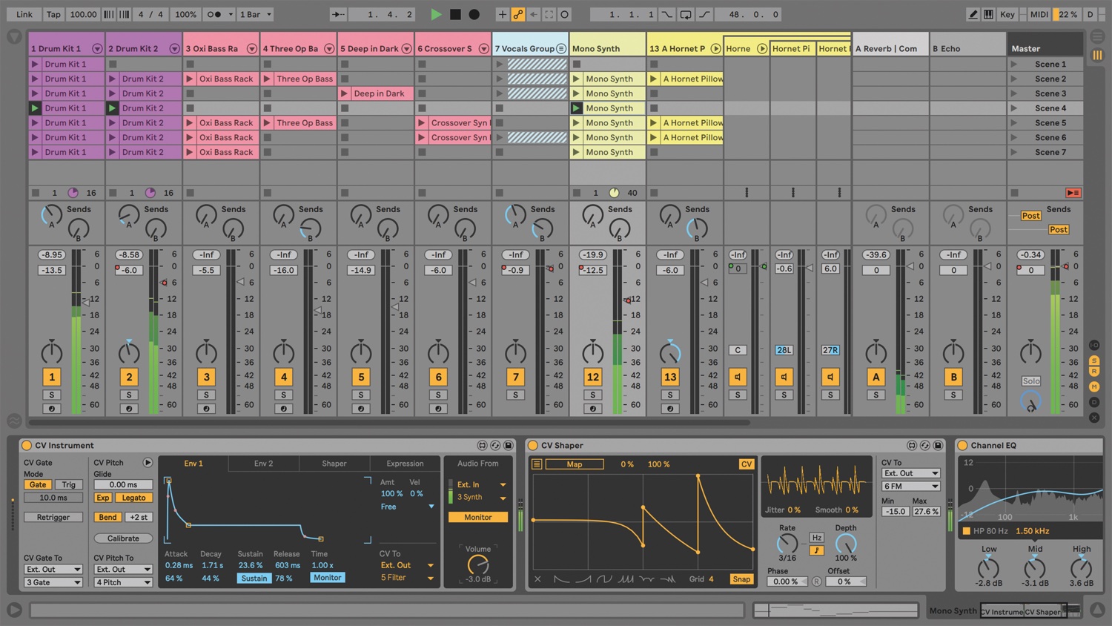This screenshot has width=1112, height=626.
Task: Launch the Scene 4 play icon
Action: [1014, 108]
